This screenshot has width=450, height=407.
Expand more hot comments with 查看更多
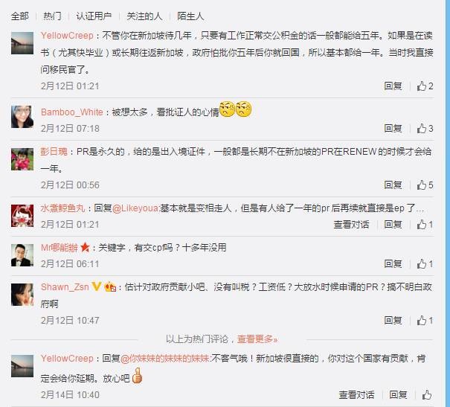tap(257, 339)
